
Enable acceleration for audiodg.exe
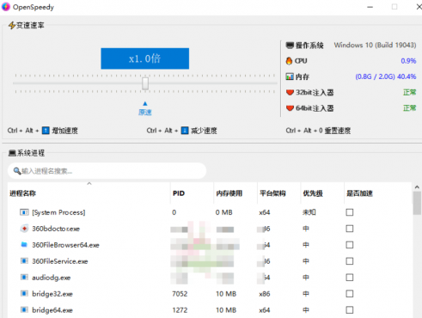coord(350,278)
